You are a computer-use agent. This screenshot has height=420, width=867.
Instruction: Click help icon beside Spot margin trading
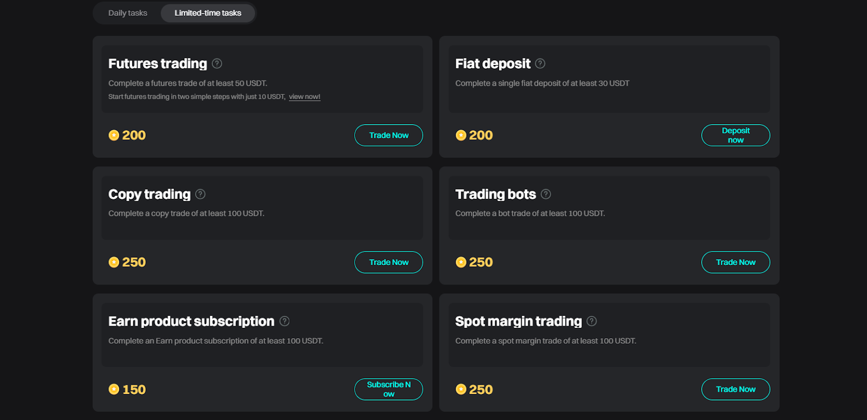[x=592, y=321]
